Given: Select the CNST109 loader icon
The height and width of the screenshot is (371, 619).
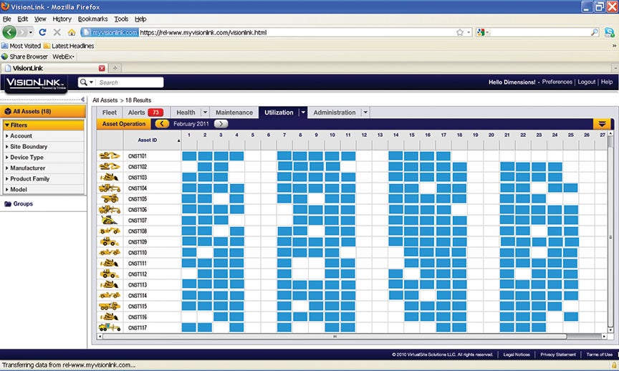Looking at the screenshot, I should coord(110,241).
